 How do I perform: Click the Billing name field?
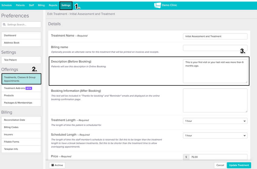click(215, 48)
